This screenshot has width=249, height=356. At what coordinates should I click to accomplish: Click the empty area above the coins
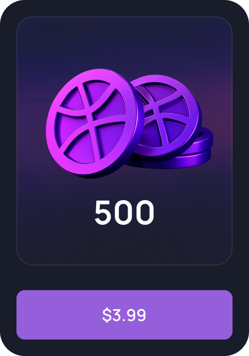point(124,42)
